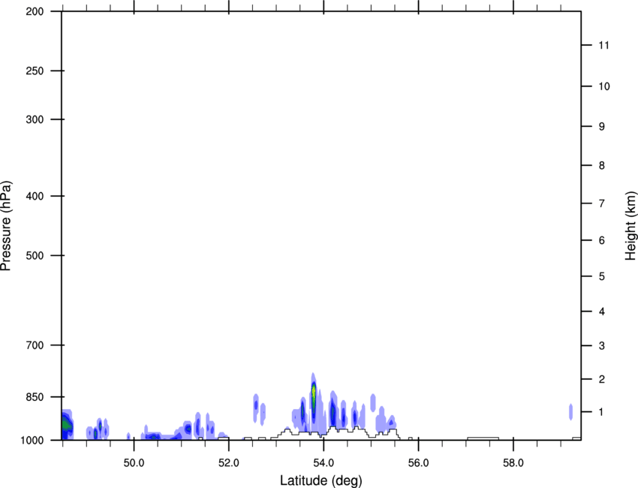The width and height of the screenshot is (638, 488).
Task: Click the 850 pressure tick label
Action: [x=35, y=396]
